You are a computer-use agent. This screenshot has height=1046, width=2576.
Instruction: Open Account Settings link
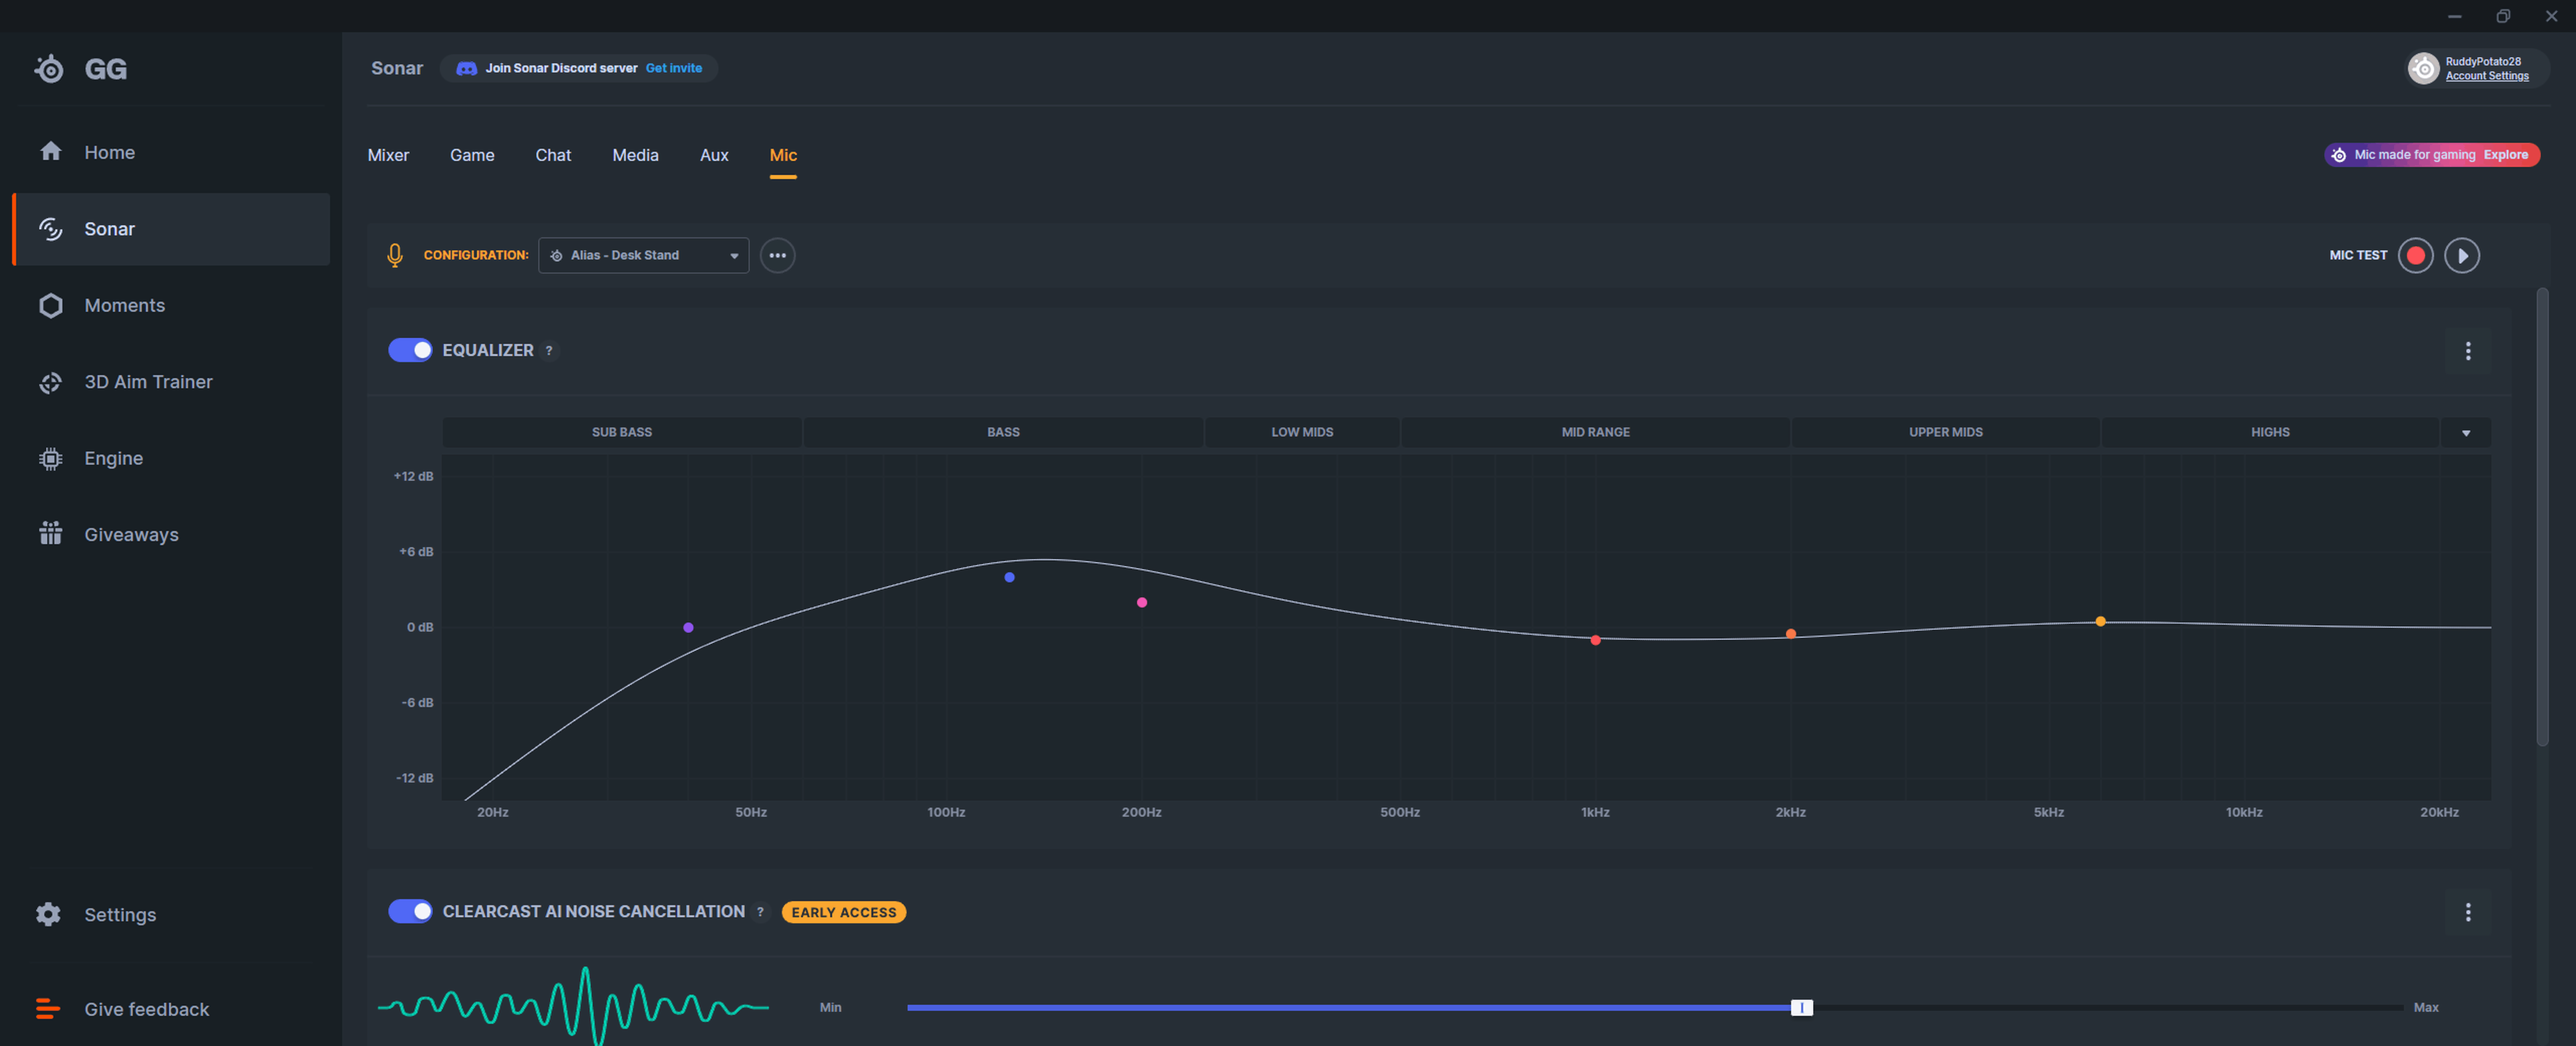(2486, 76)
